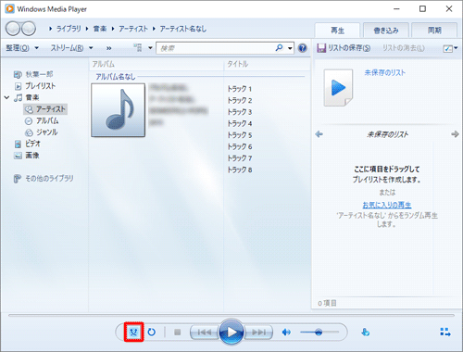463x352 pixels.
Task: Open the 整理 menu dropdown
Action: click(22, 48)
